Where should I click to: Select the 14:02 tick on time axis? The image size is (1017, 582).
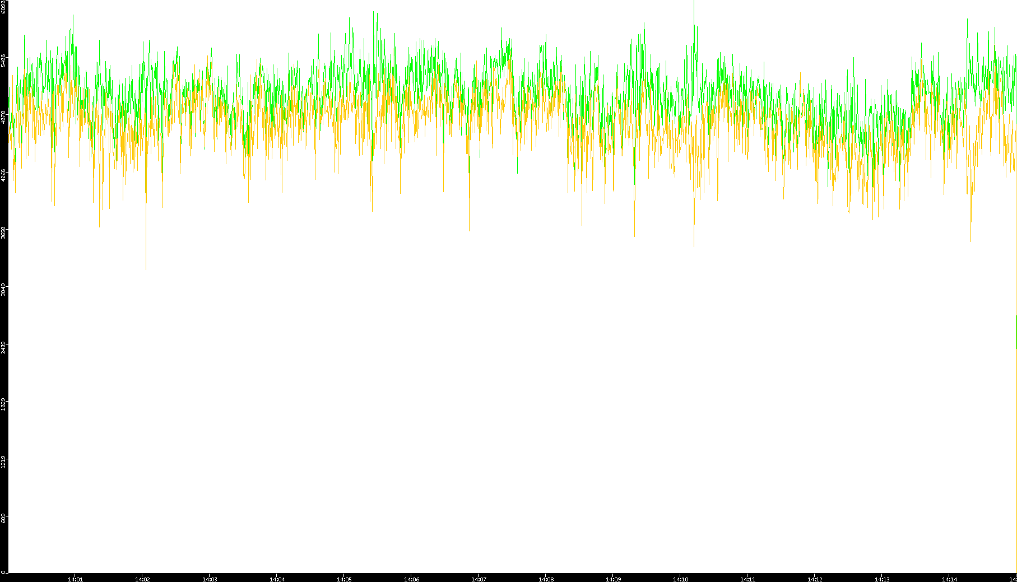click(x=142, y=579)
